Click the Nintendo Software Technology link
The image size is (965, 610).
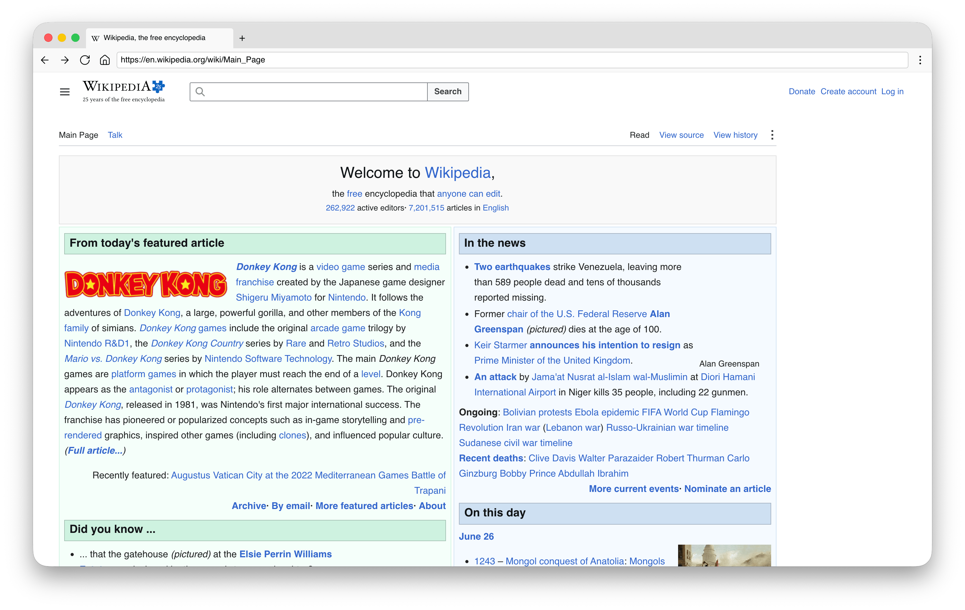(x=268, y=359)
